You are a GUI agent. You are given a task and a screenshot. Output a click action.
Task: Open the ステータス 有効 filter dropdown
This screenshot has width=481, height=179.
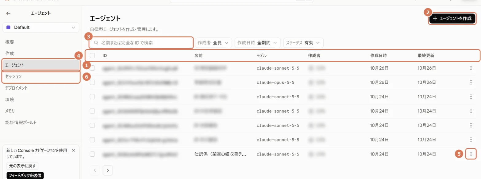point(303,43)
